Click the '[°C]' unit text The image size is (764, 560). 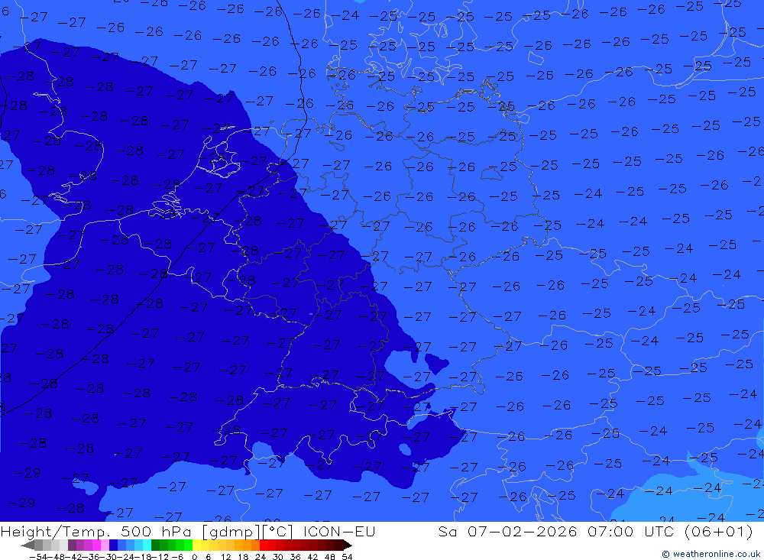click(x=277, y=531)
